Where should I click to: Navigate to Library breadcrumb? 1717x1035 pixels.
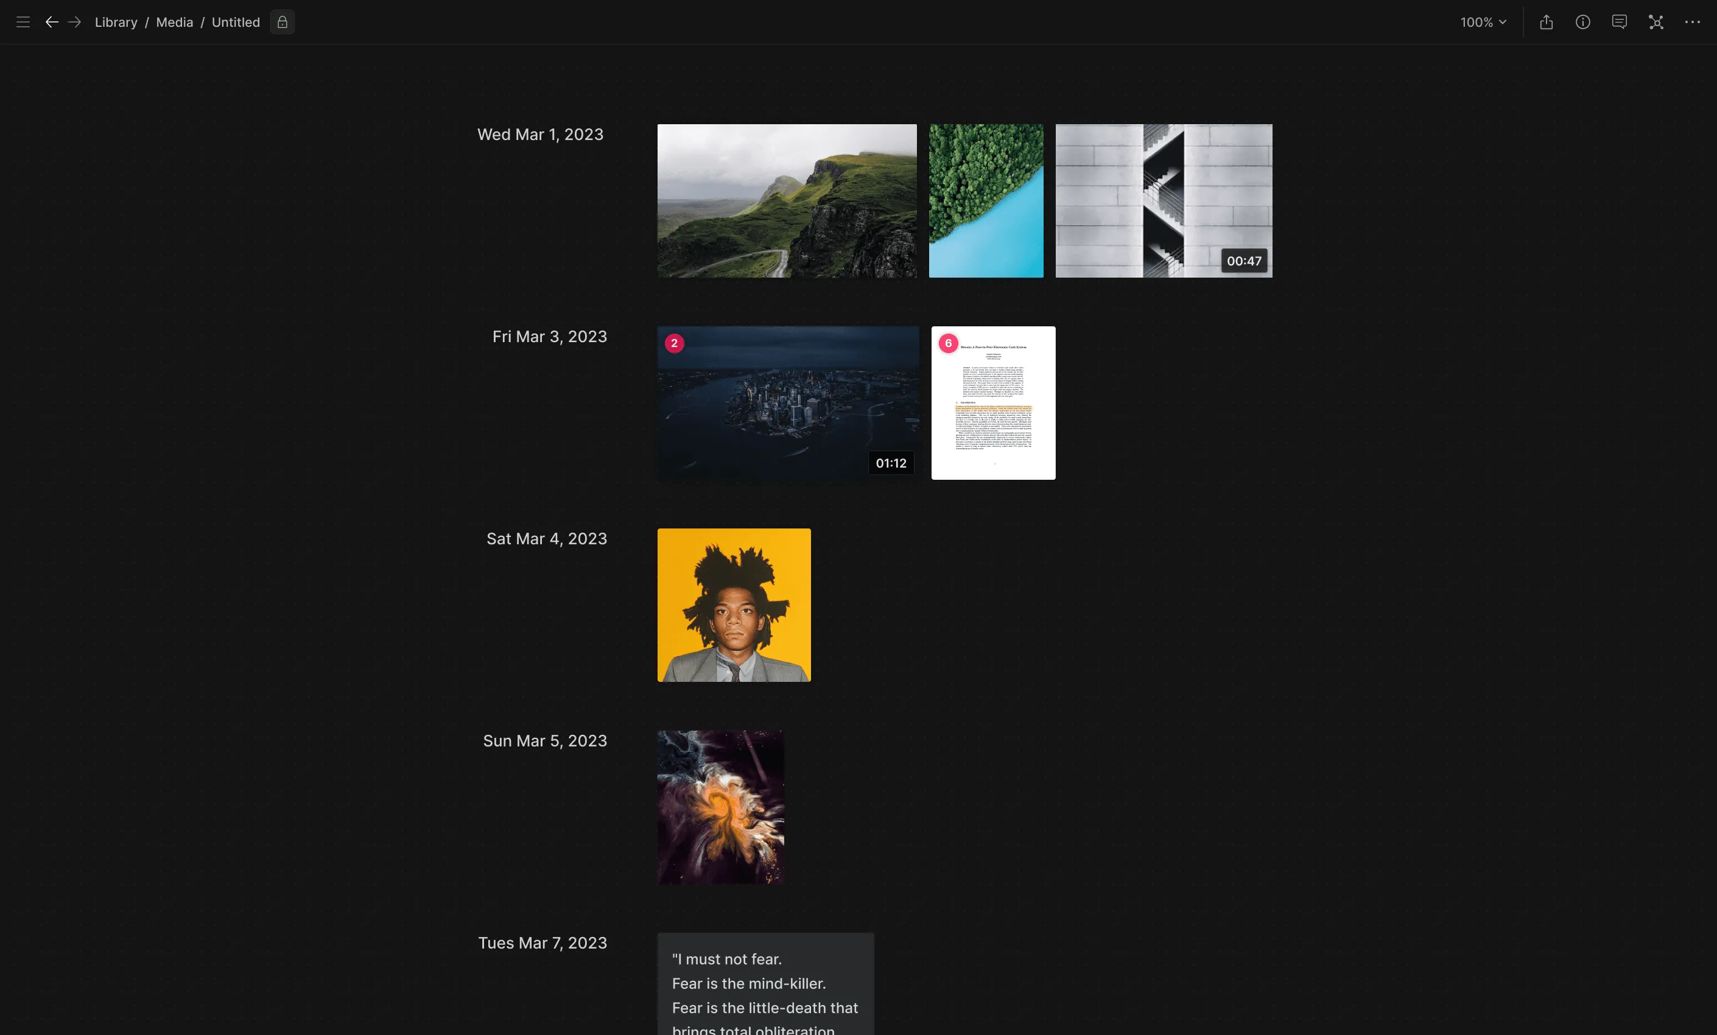point(116,23)
